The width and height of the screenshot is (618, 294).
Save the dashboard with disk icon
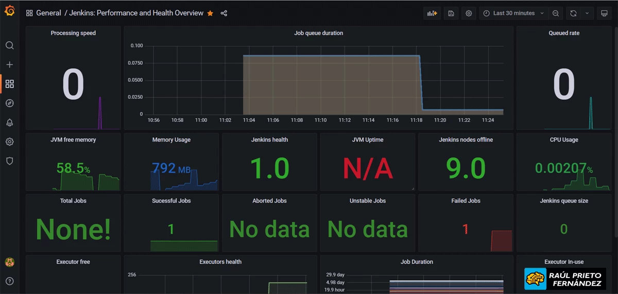(451, 13)
